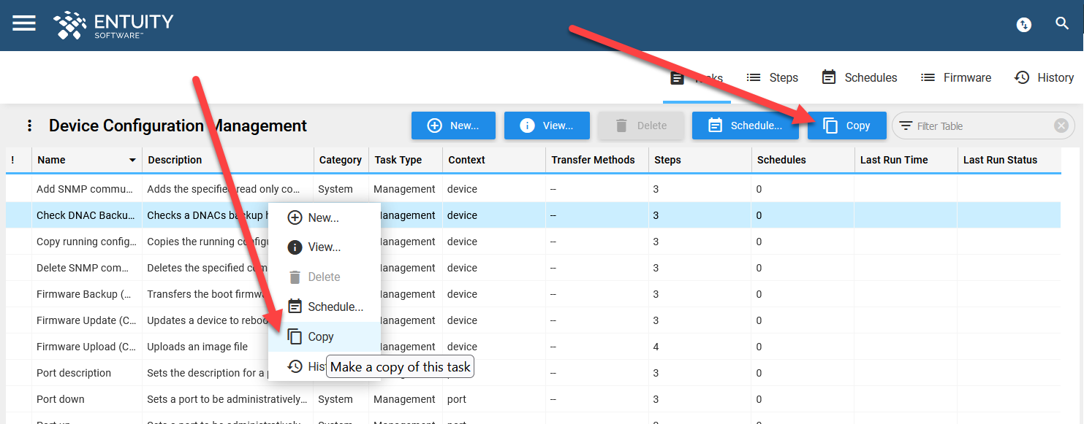Click the transfer arrows icon in header
The width and height of the screenshot is (1084, 424).
[1024, 25]
